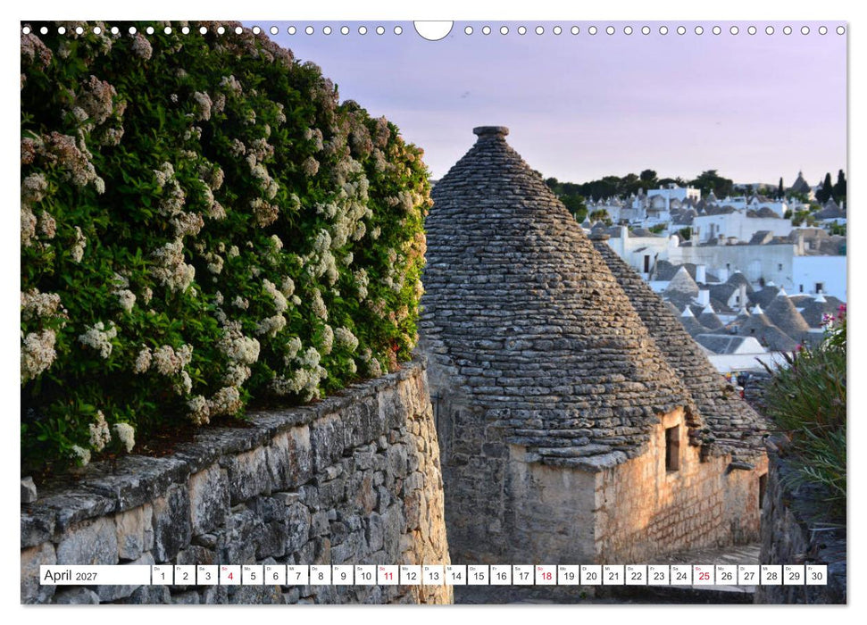
Task: Select date cell 9
Action: tap(343, 575)
